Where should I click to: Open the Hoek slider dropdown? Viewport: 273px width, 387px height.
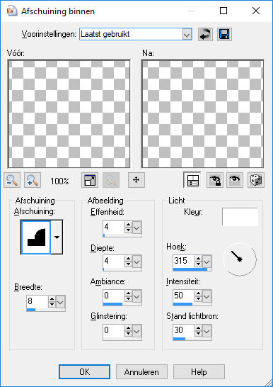coord(207,262)
